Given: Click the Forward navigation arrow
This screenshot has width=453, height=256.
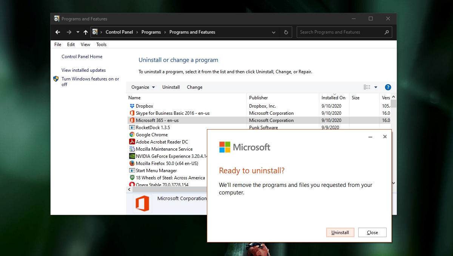Looking at the screenshot, I should click(69, 32).
